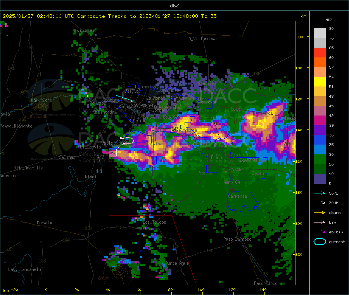Pick the gray 65-70 dBZ swatch
Image resolution: width=349 pixels, height=295 pixels.
[x=320, y=43]
